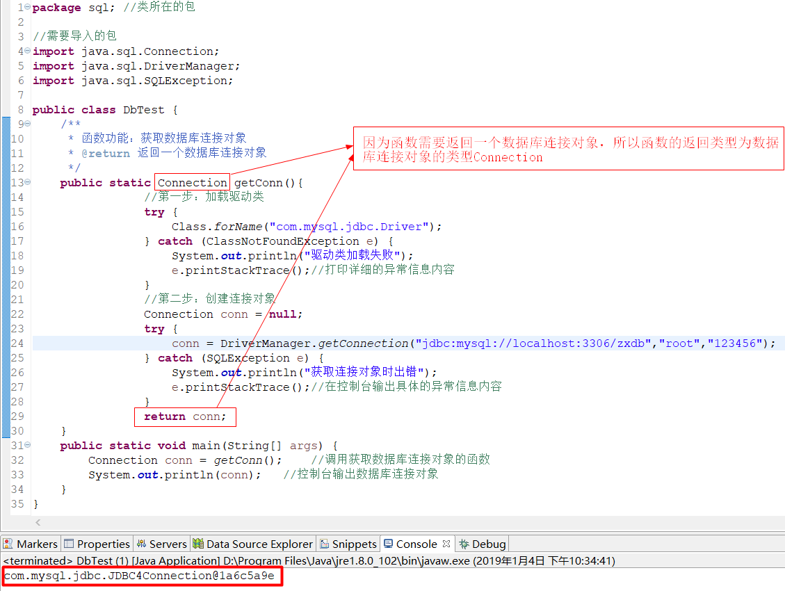Click the terminated DbTest status line in Console
Viewport: 785px width, 591px height.
pyautogui.click(x=309, y=561)
